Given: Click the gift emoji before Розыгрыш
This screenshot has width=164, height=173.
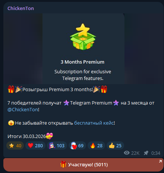Looking at the screenshot, I should tap(11, 89).
